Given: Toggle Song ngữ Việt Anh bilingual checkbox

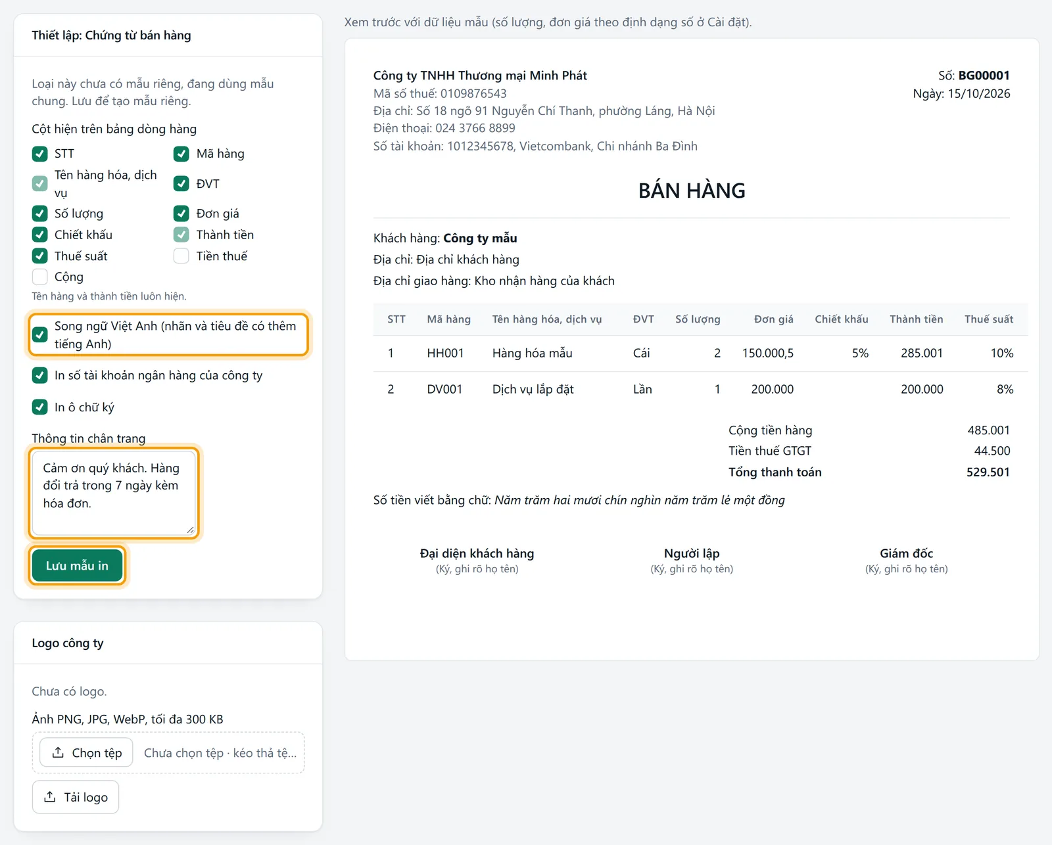Looking at the screenshot, I should click(40, 334).
